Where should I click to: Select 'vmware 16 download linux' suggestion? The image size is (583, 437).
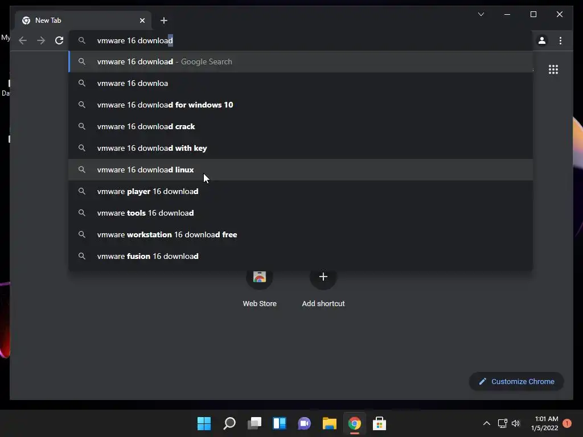(x=301, y=170)
